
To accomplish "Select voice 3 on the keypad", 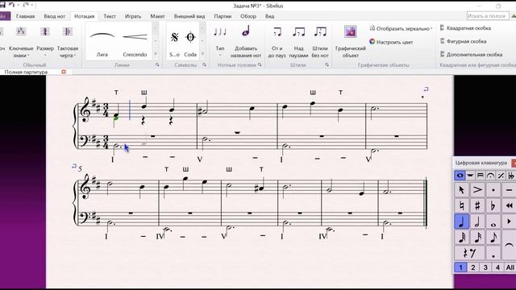I will pyautogui.click(x=485, y=267).
